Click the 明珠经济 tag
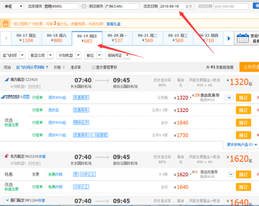Image resolution: width=259 pixels, height=206 pixels. [x=81, y=122]
